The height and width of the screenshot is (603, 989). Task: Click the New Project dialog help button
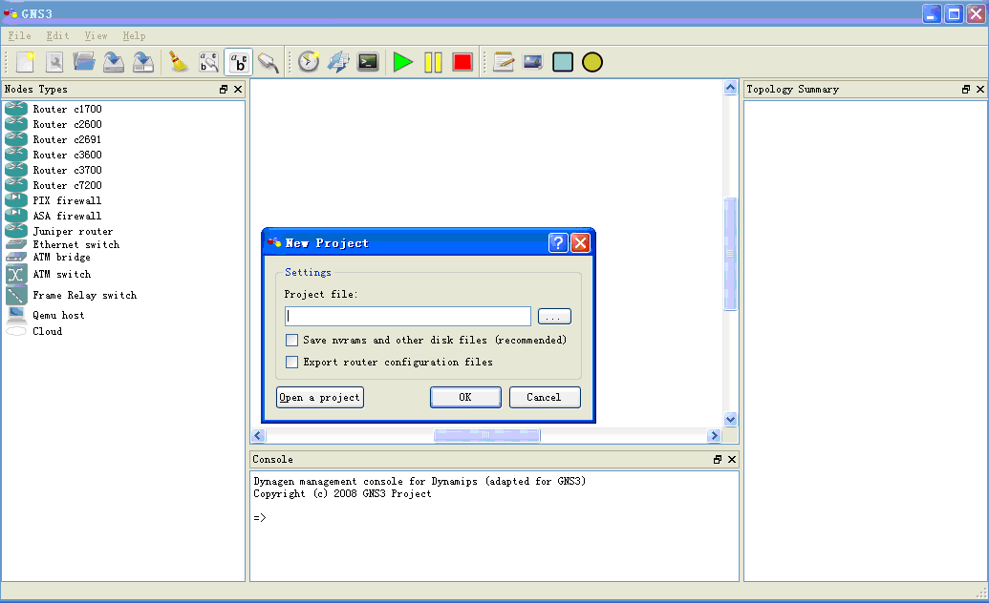[x=558, y=242]
